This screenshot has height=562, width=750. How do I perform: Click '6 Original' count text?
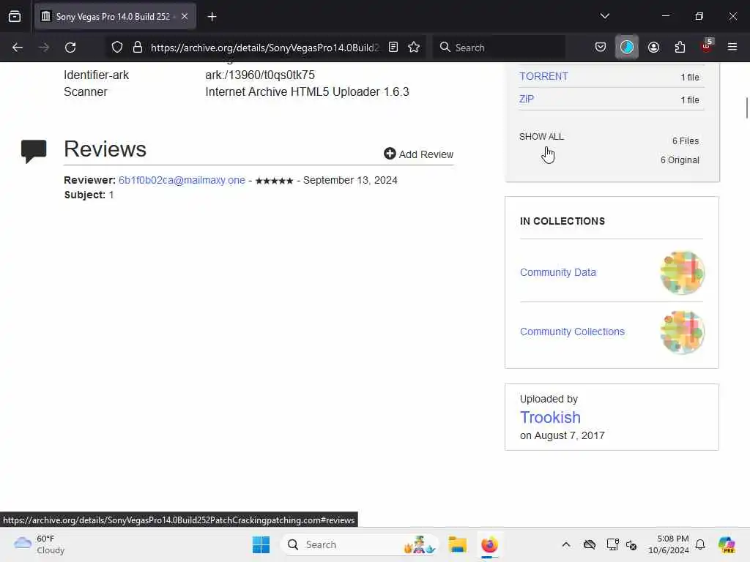coord(680,160)
